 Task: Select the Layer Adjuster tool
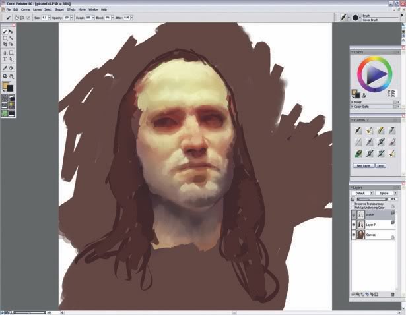coord(11,32)
